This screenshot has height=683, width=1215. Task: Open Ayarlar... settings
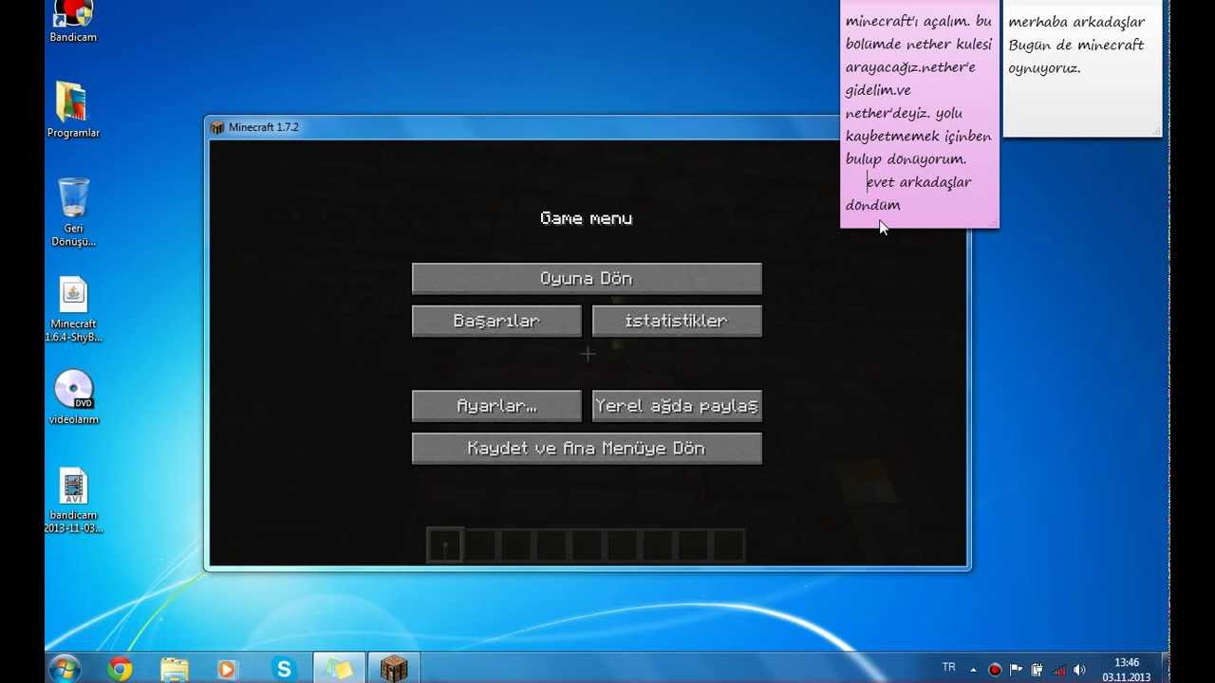pos(496,406)
